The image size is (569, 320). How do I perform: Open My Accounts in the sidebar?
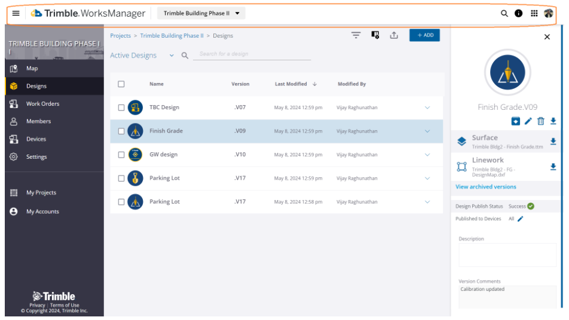point(54,212)
